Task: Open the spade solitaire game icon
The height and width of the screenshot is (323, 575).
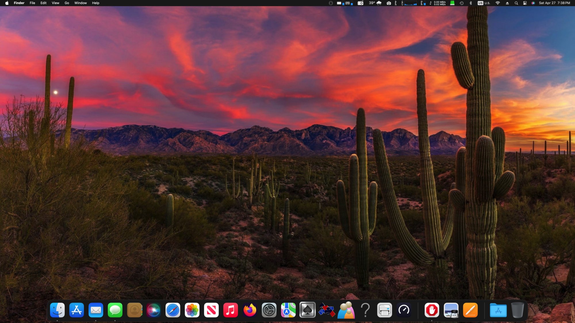Action: pyautogui.click(x=308, y=310)
